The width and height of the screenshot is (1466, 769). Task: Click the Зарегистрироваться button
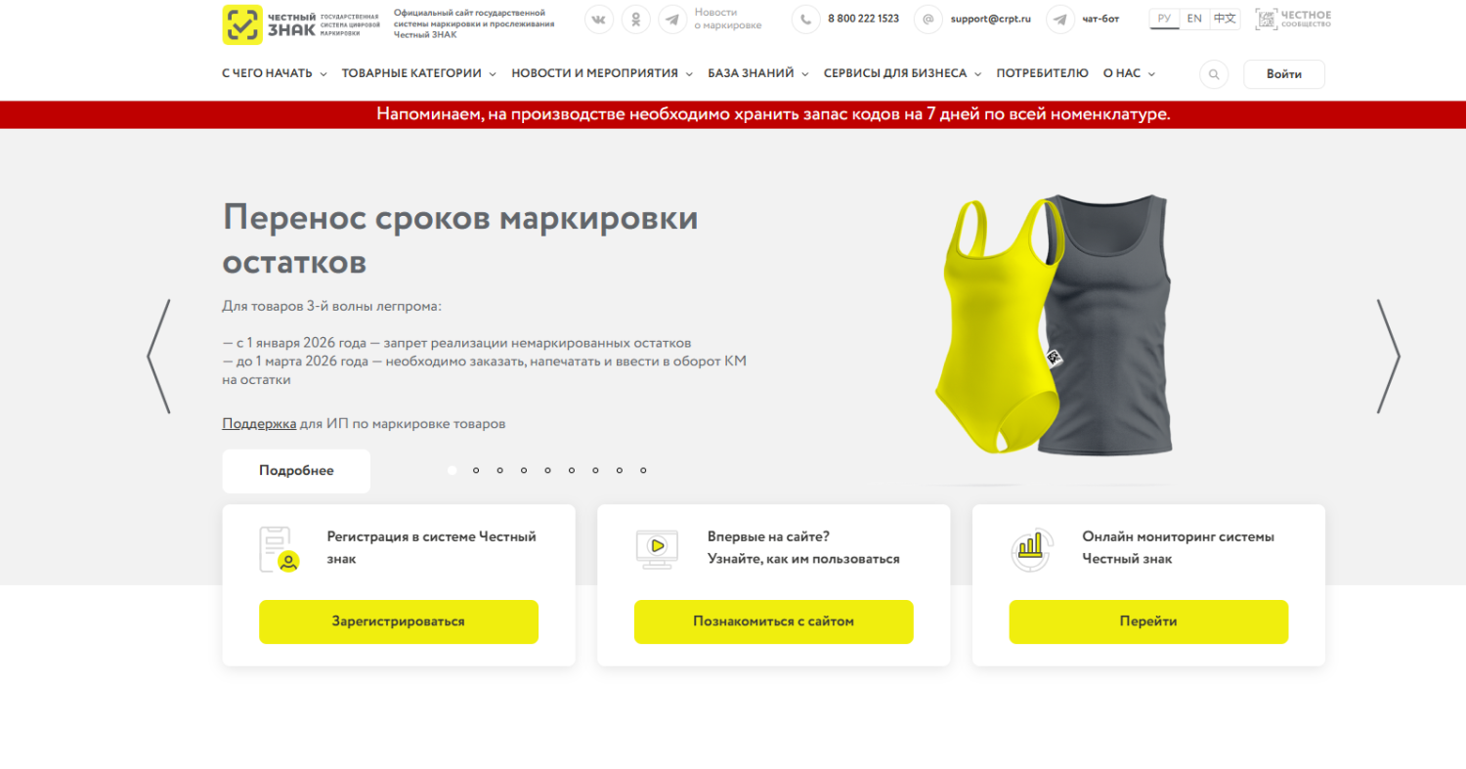[399, 621]
